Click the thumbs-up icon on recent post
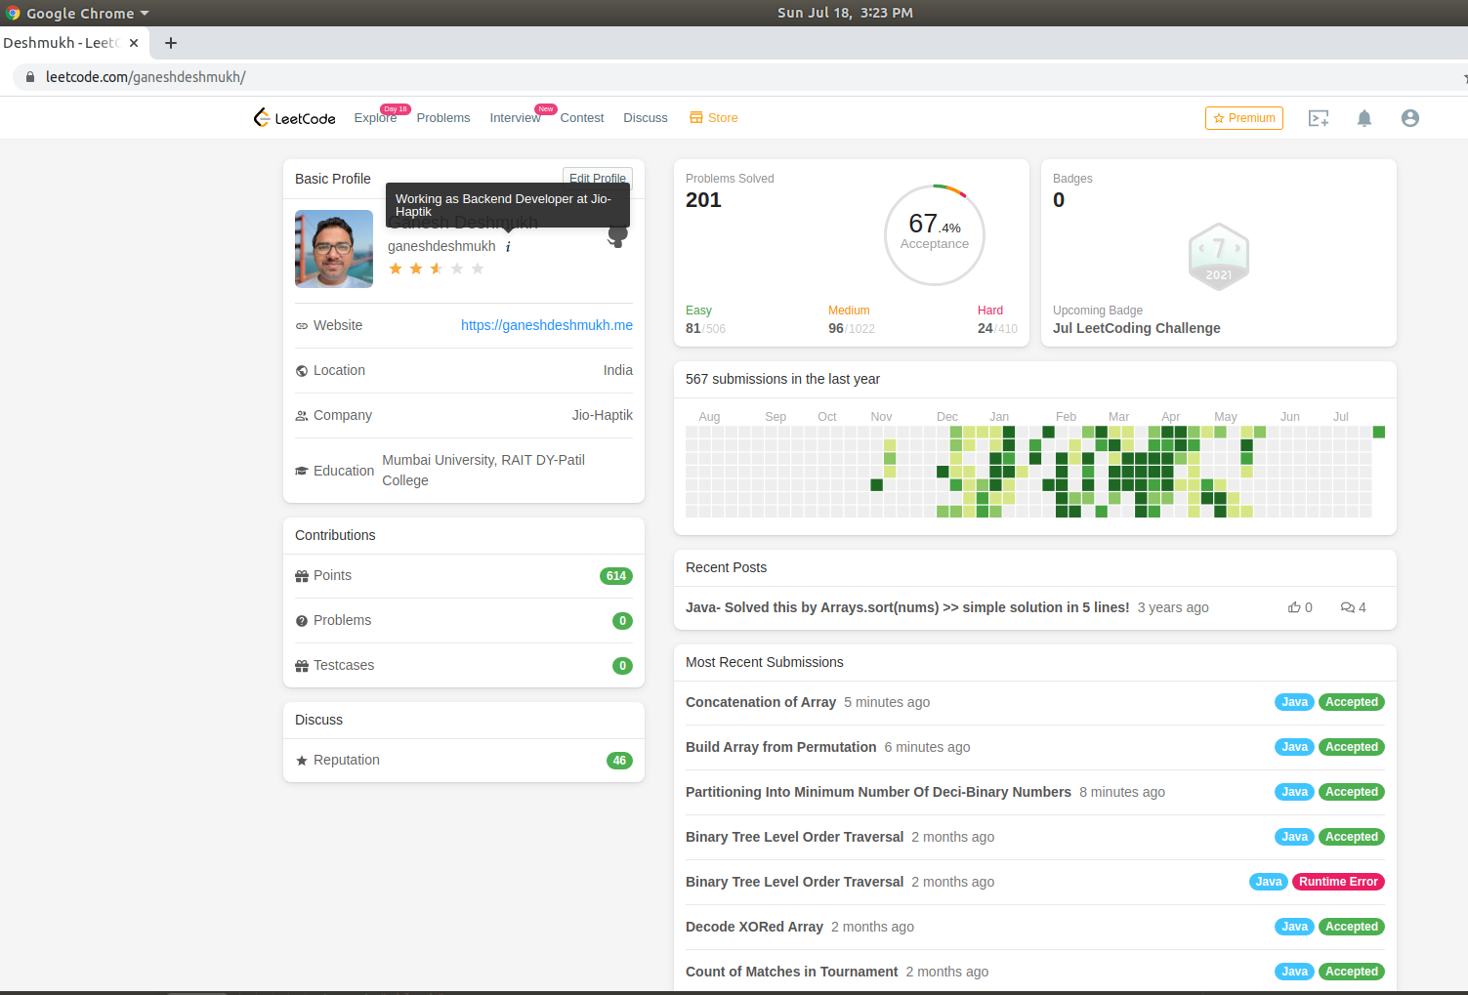 click(1294, 607)
